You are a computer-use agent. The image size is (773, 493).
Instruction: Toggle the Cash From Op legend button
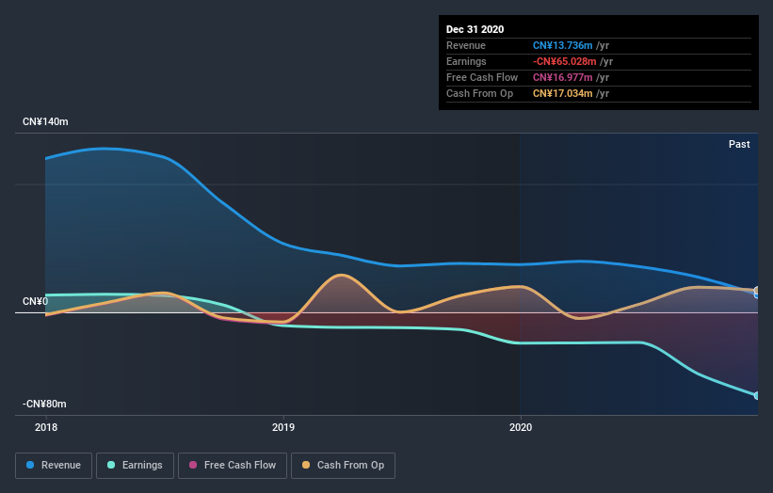tap(343, 466)
